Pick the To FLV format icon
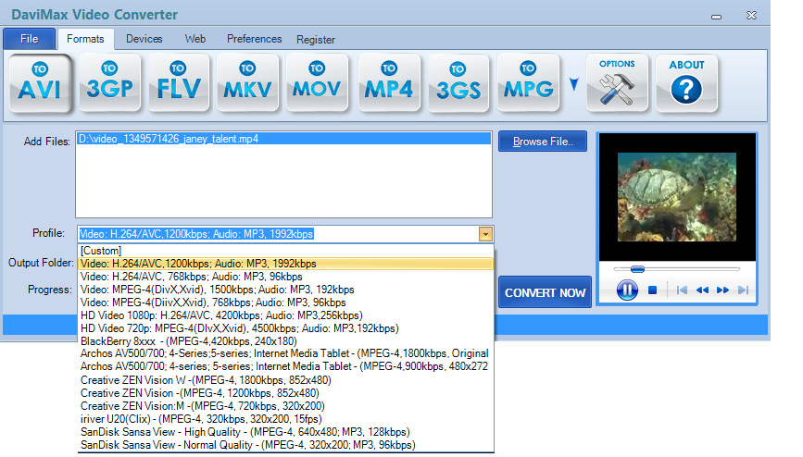803x457 pixels. (x=179, y=83)
